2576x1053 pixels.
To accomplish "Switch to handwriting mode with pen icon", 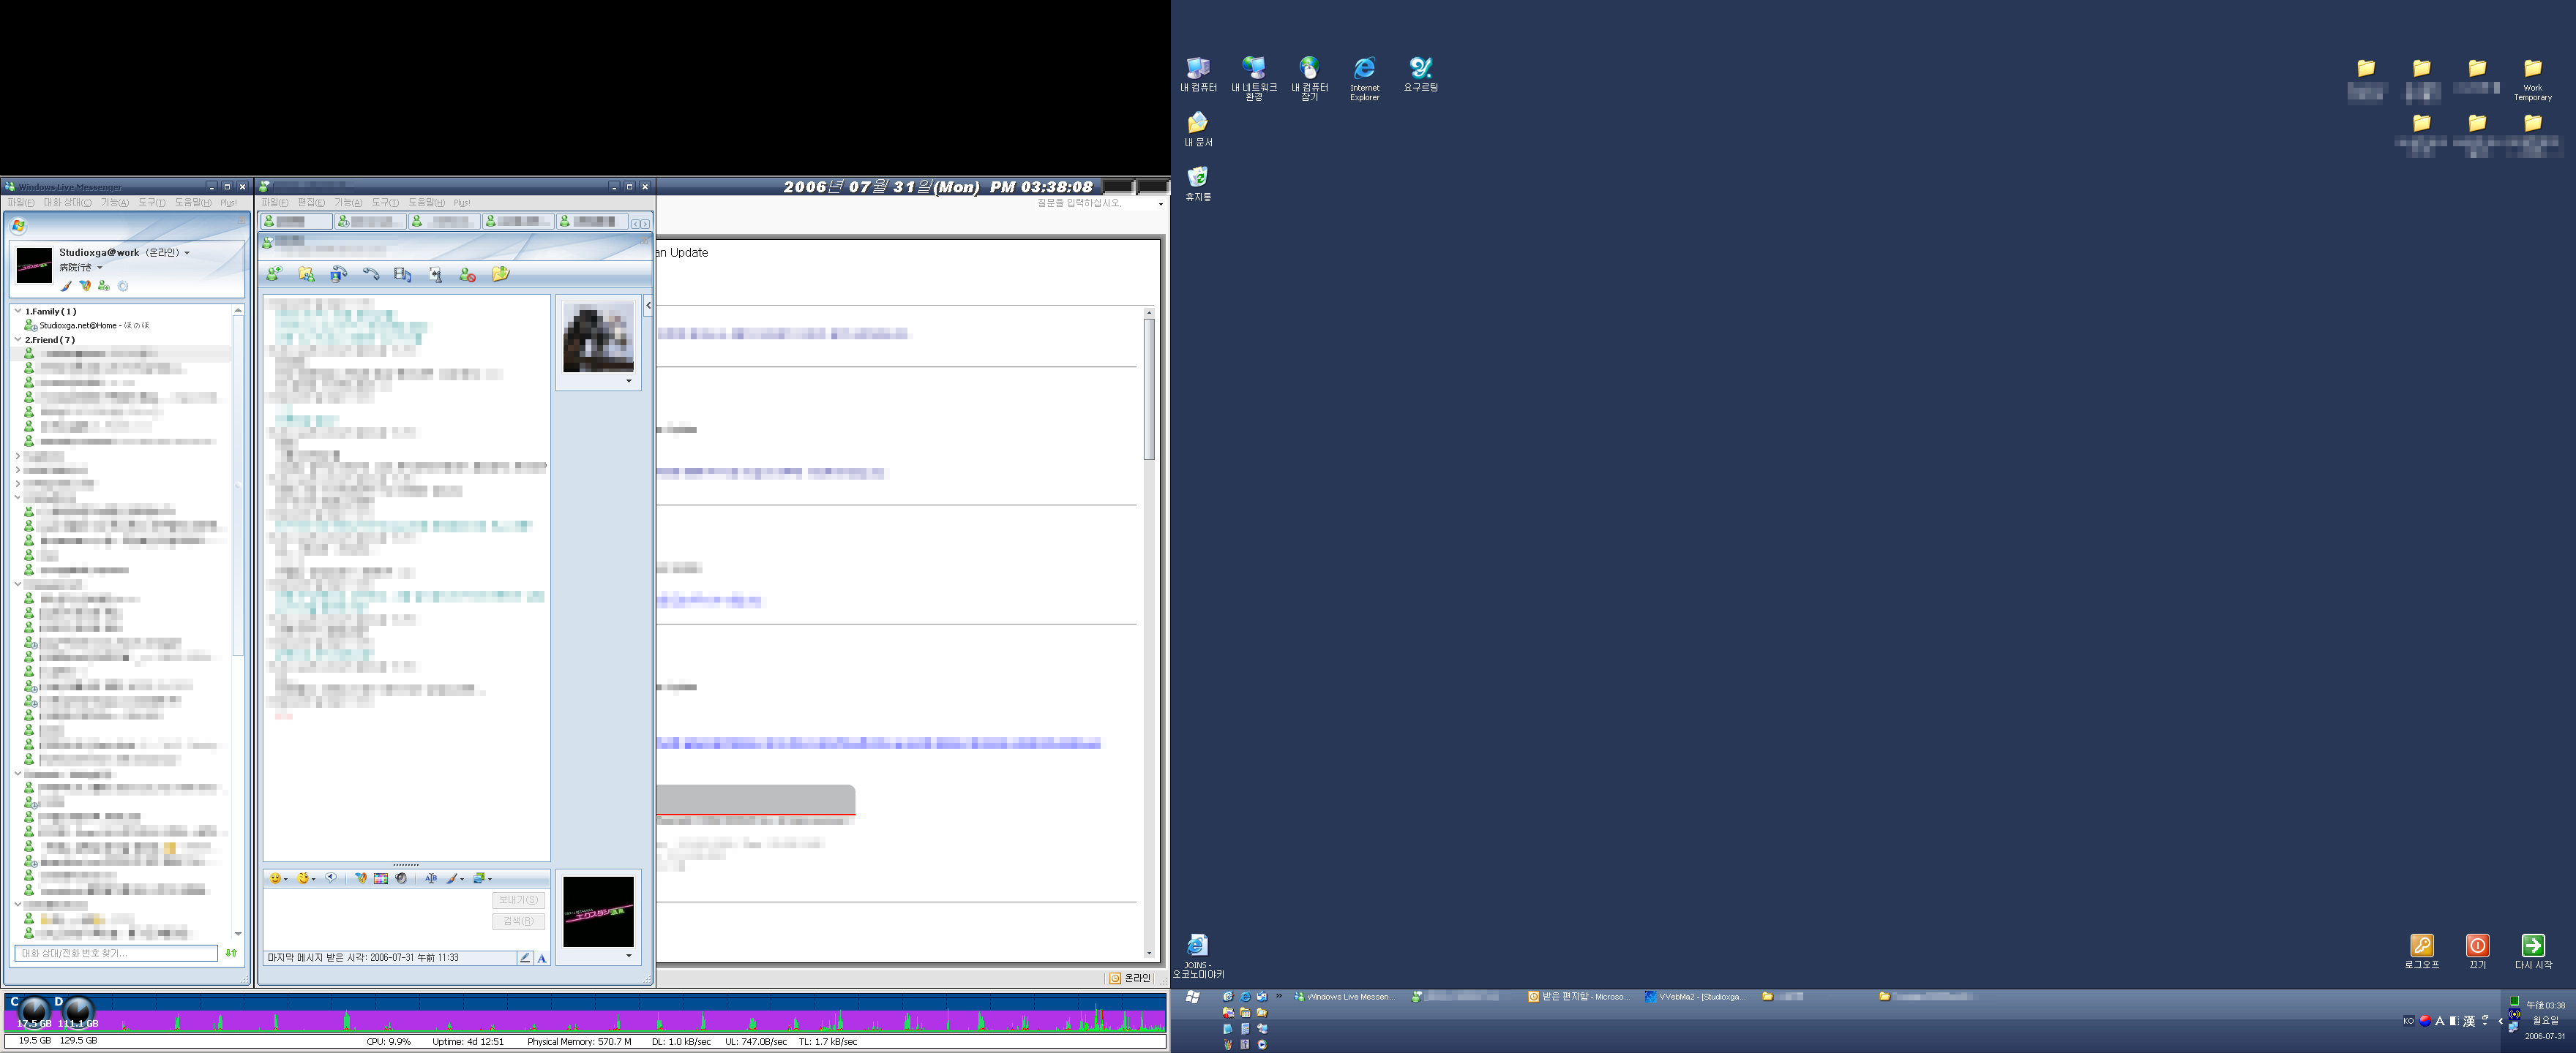I will point(525,958).
